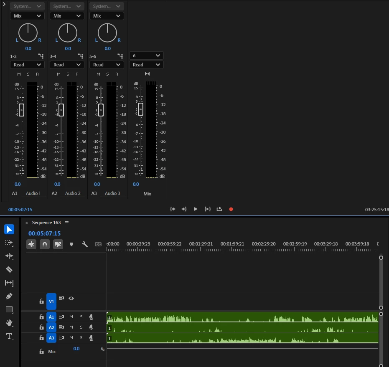The width and height of the screenshot is (389, 367).
Task: Add a marker in the timeline
Action: pyautogui.click(x=71, y=244)
